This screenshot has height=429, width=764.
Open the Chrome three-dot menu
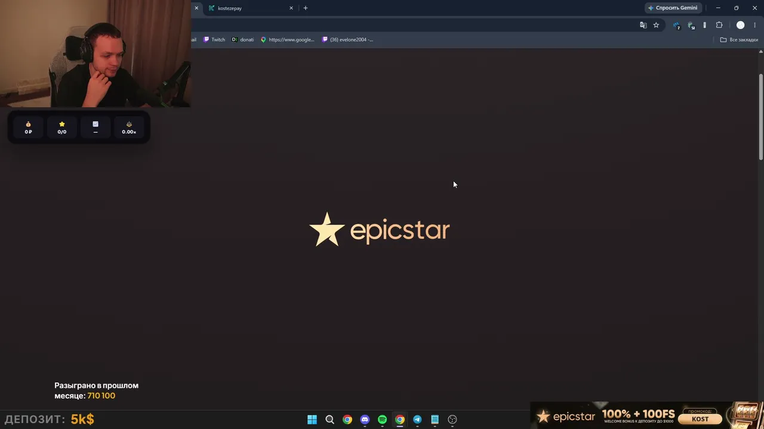click(x=754, y=25)
